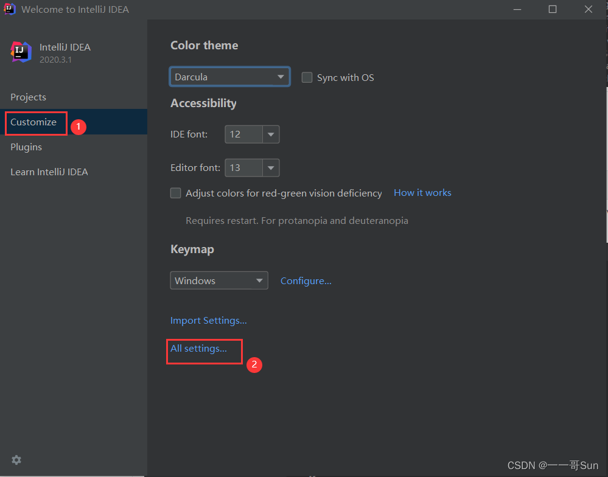Open the Plugins section
Viewport: 608px width, 477px height.
(26, 147)
